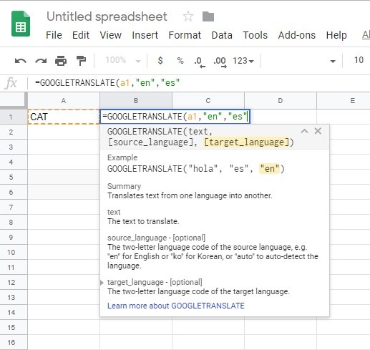Star the Untitled spreadsheet

[x=188, y=16]
